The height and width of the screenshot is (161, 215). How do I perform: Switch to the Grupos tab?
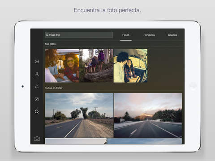pyautogui.click(x=172, y=35)
